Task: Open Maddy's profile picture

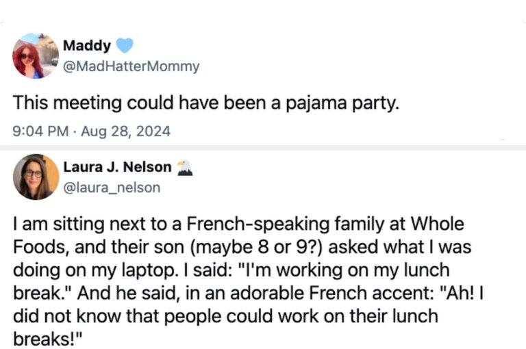Action: [x=35, y=55]
